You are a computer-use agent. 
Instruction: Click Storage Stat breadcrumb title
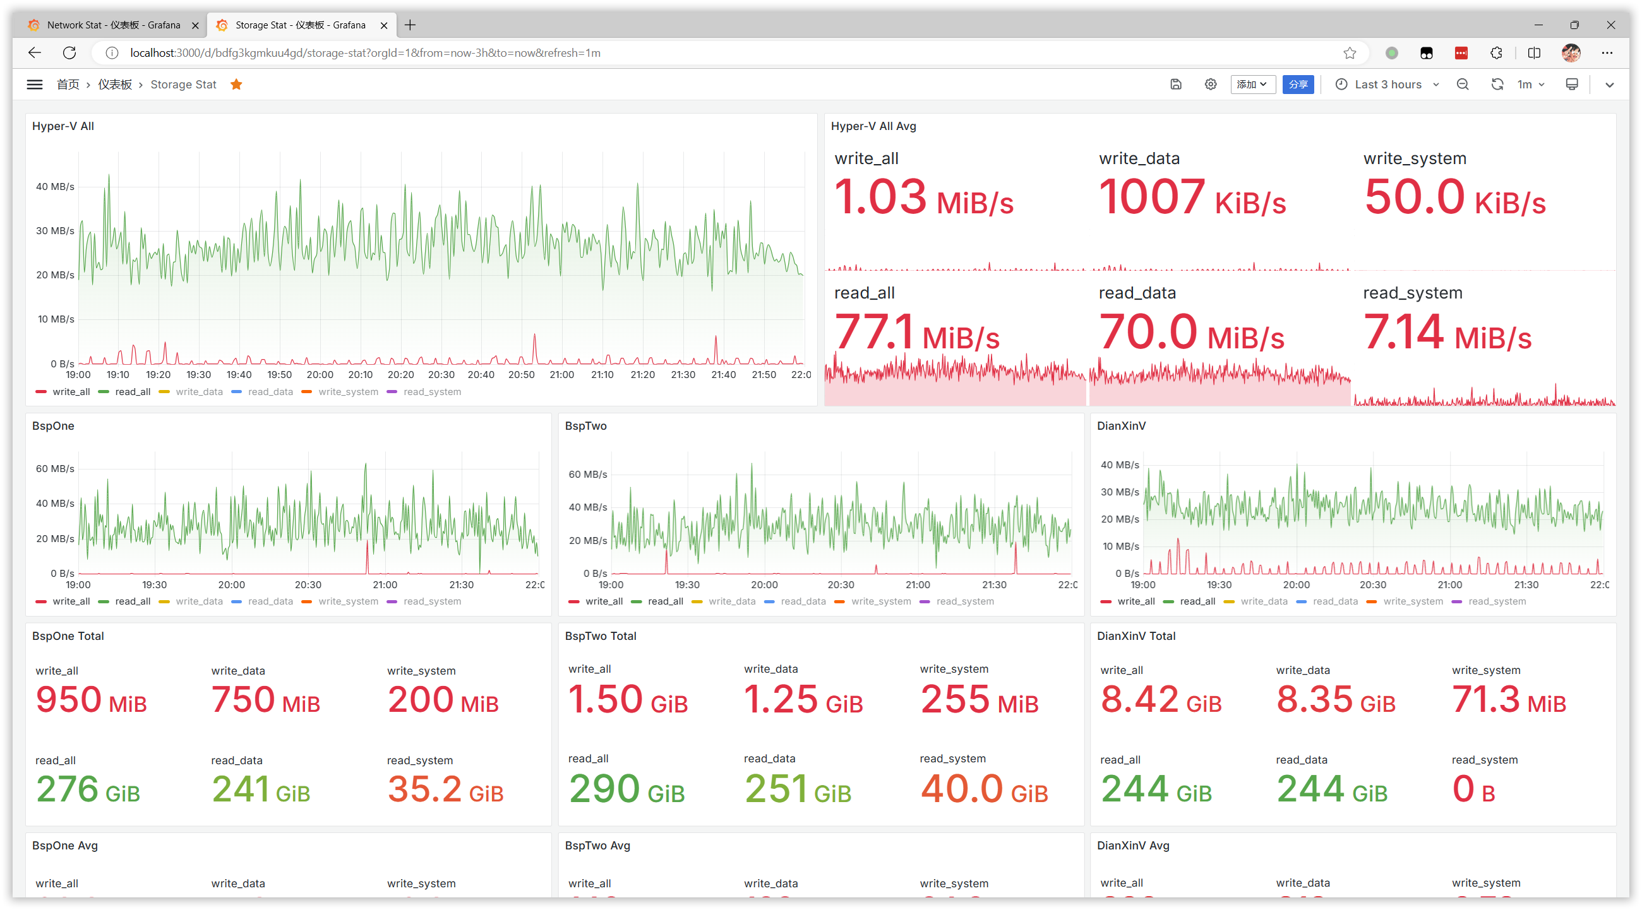coord(184,85)
